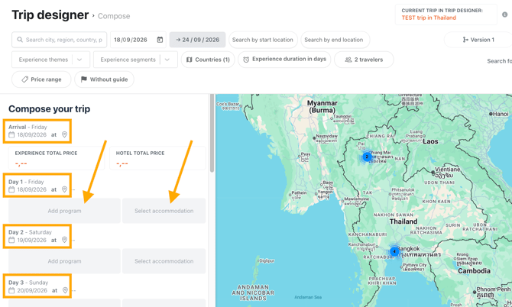Click the Version 1 branch icon
The image size is (512, 307).
465,40
